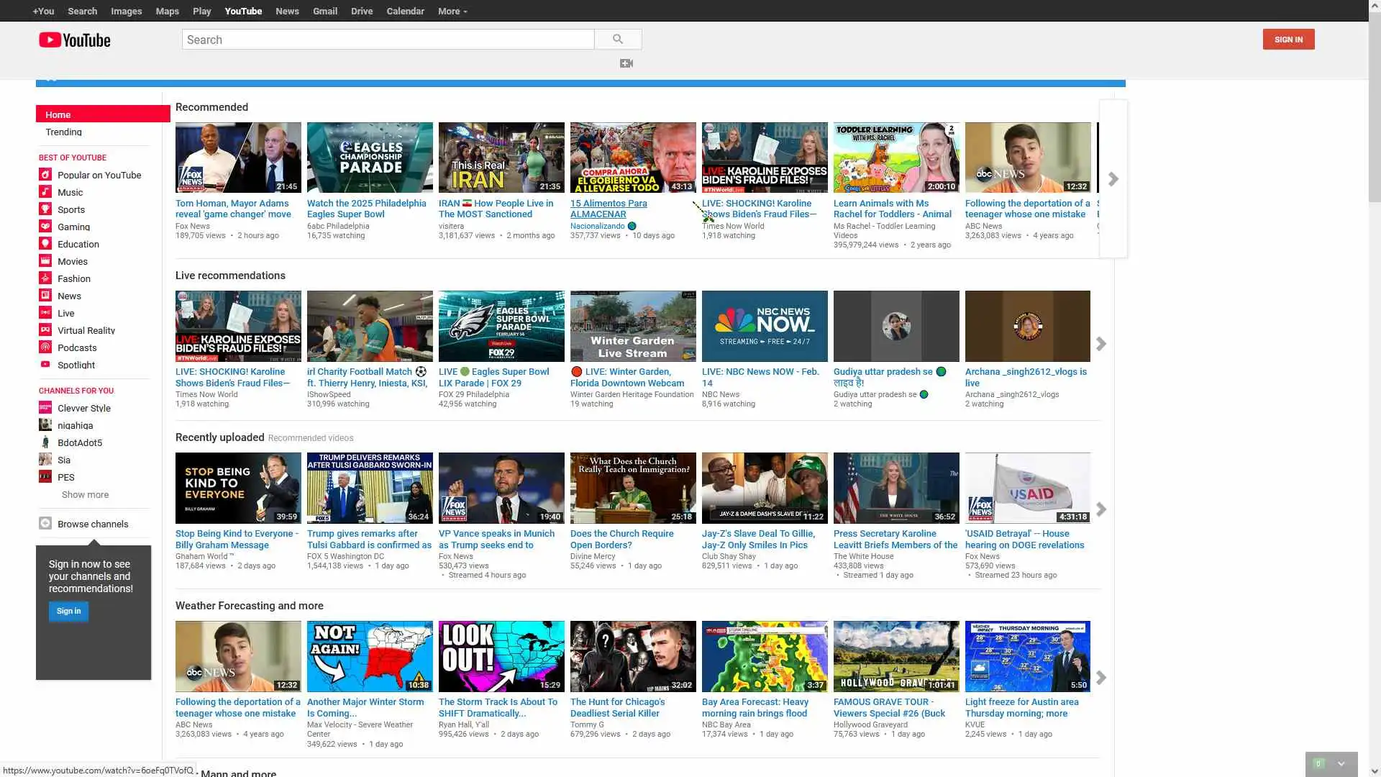This screenshot has width=1381, height=777.
Task: Click the YouTube search input field
Action: point(388,40)
